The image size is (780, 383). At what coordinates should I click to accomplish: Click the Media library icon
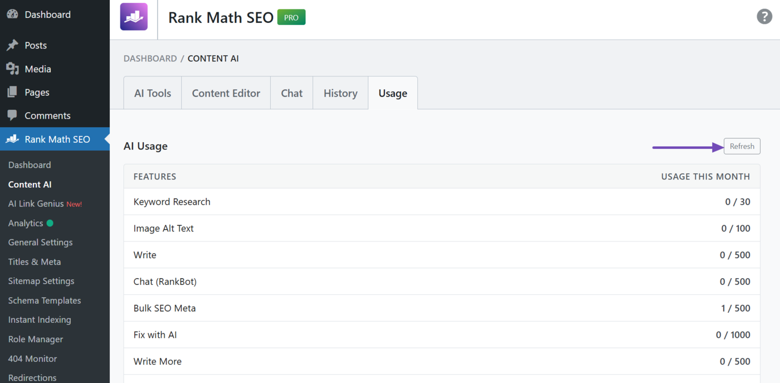pos(12,69)
